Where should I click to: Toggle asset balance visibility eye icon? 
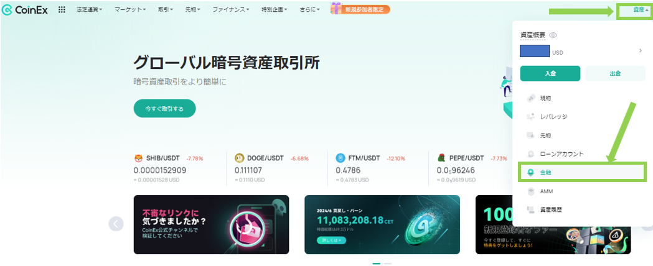[553, 35]
